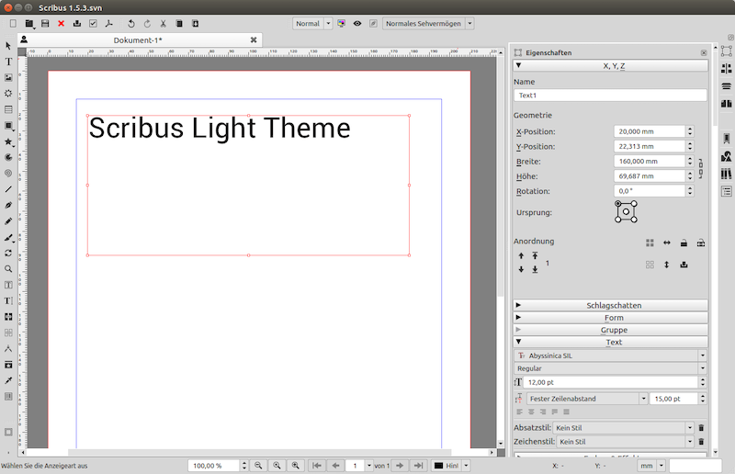Select the Shape tool

pyautogui.click(x=8, y=126)
